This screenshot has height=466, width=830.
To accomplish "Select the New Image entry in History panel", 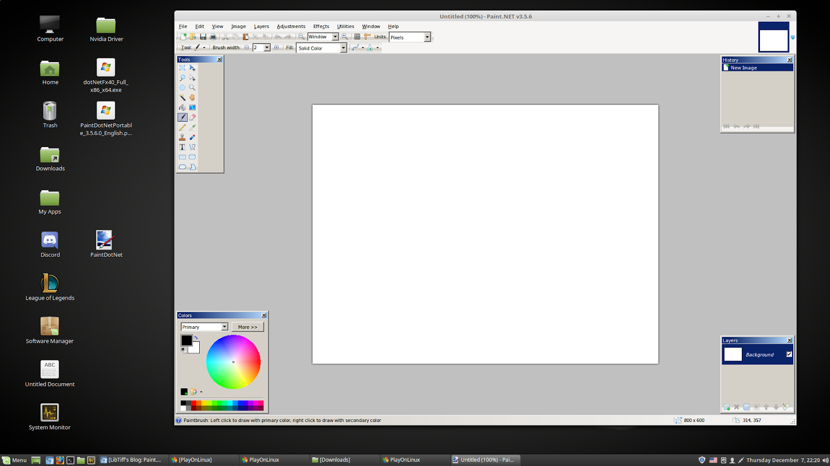I will pos(742,67).
